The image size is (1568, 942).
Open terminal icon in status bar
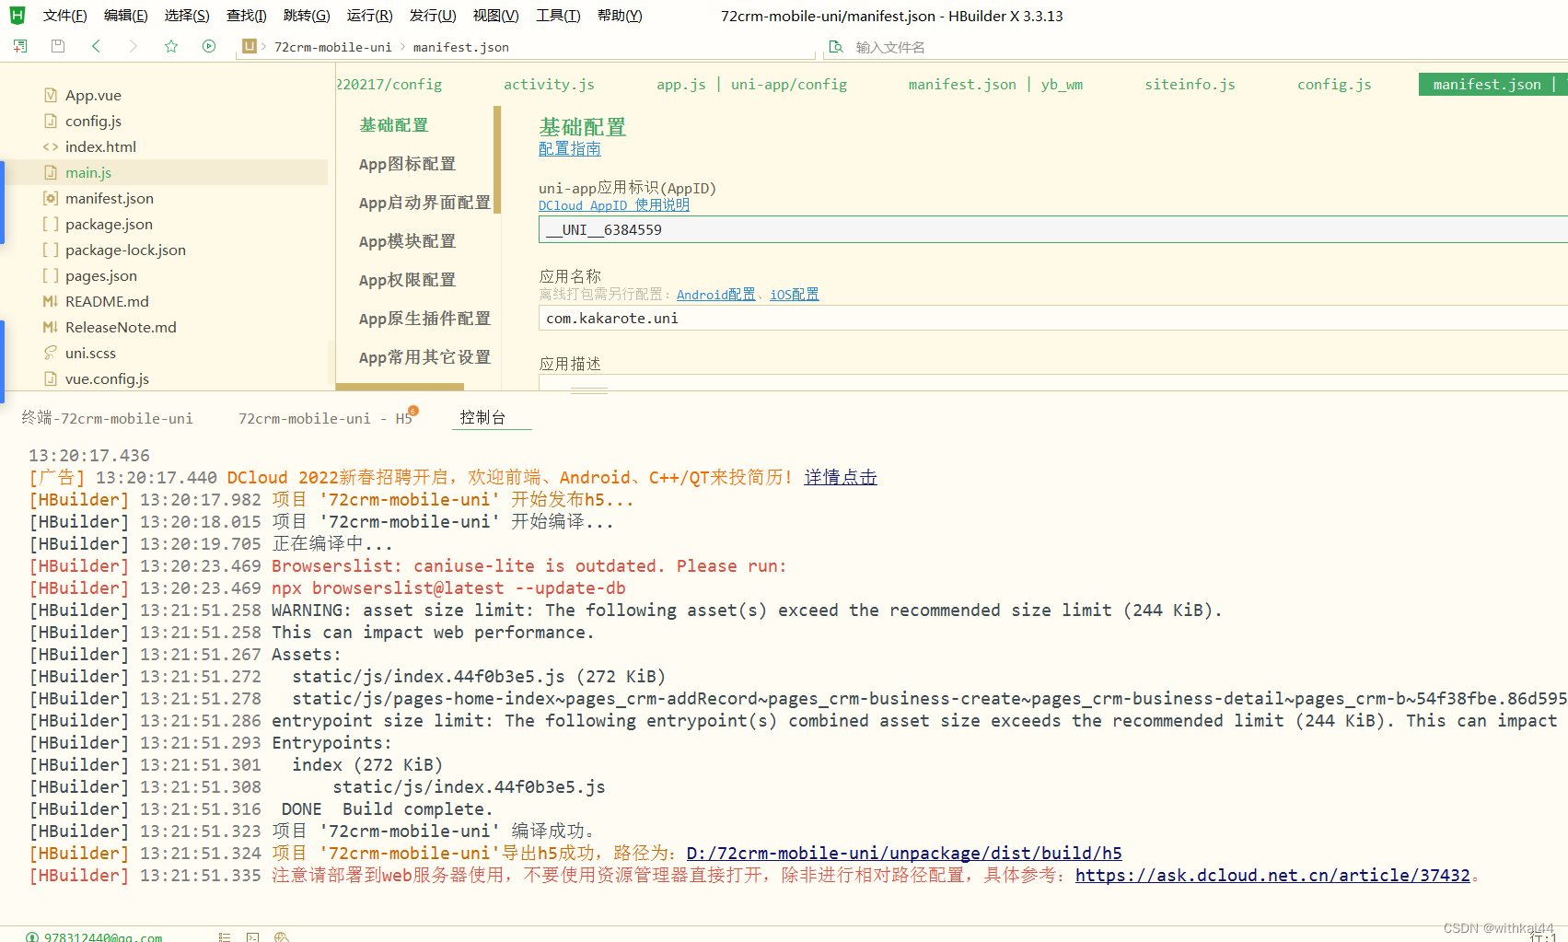click(252, 937)
